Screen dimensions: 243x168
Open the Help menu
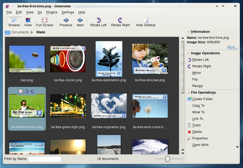tap(82, 12)
